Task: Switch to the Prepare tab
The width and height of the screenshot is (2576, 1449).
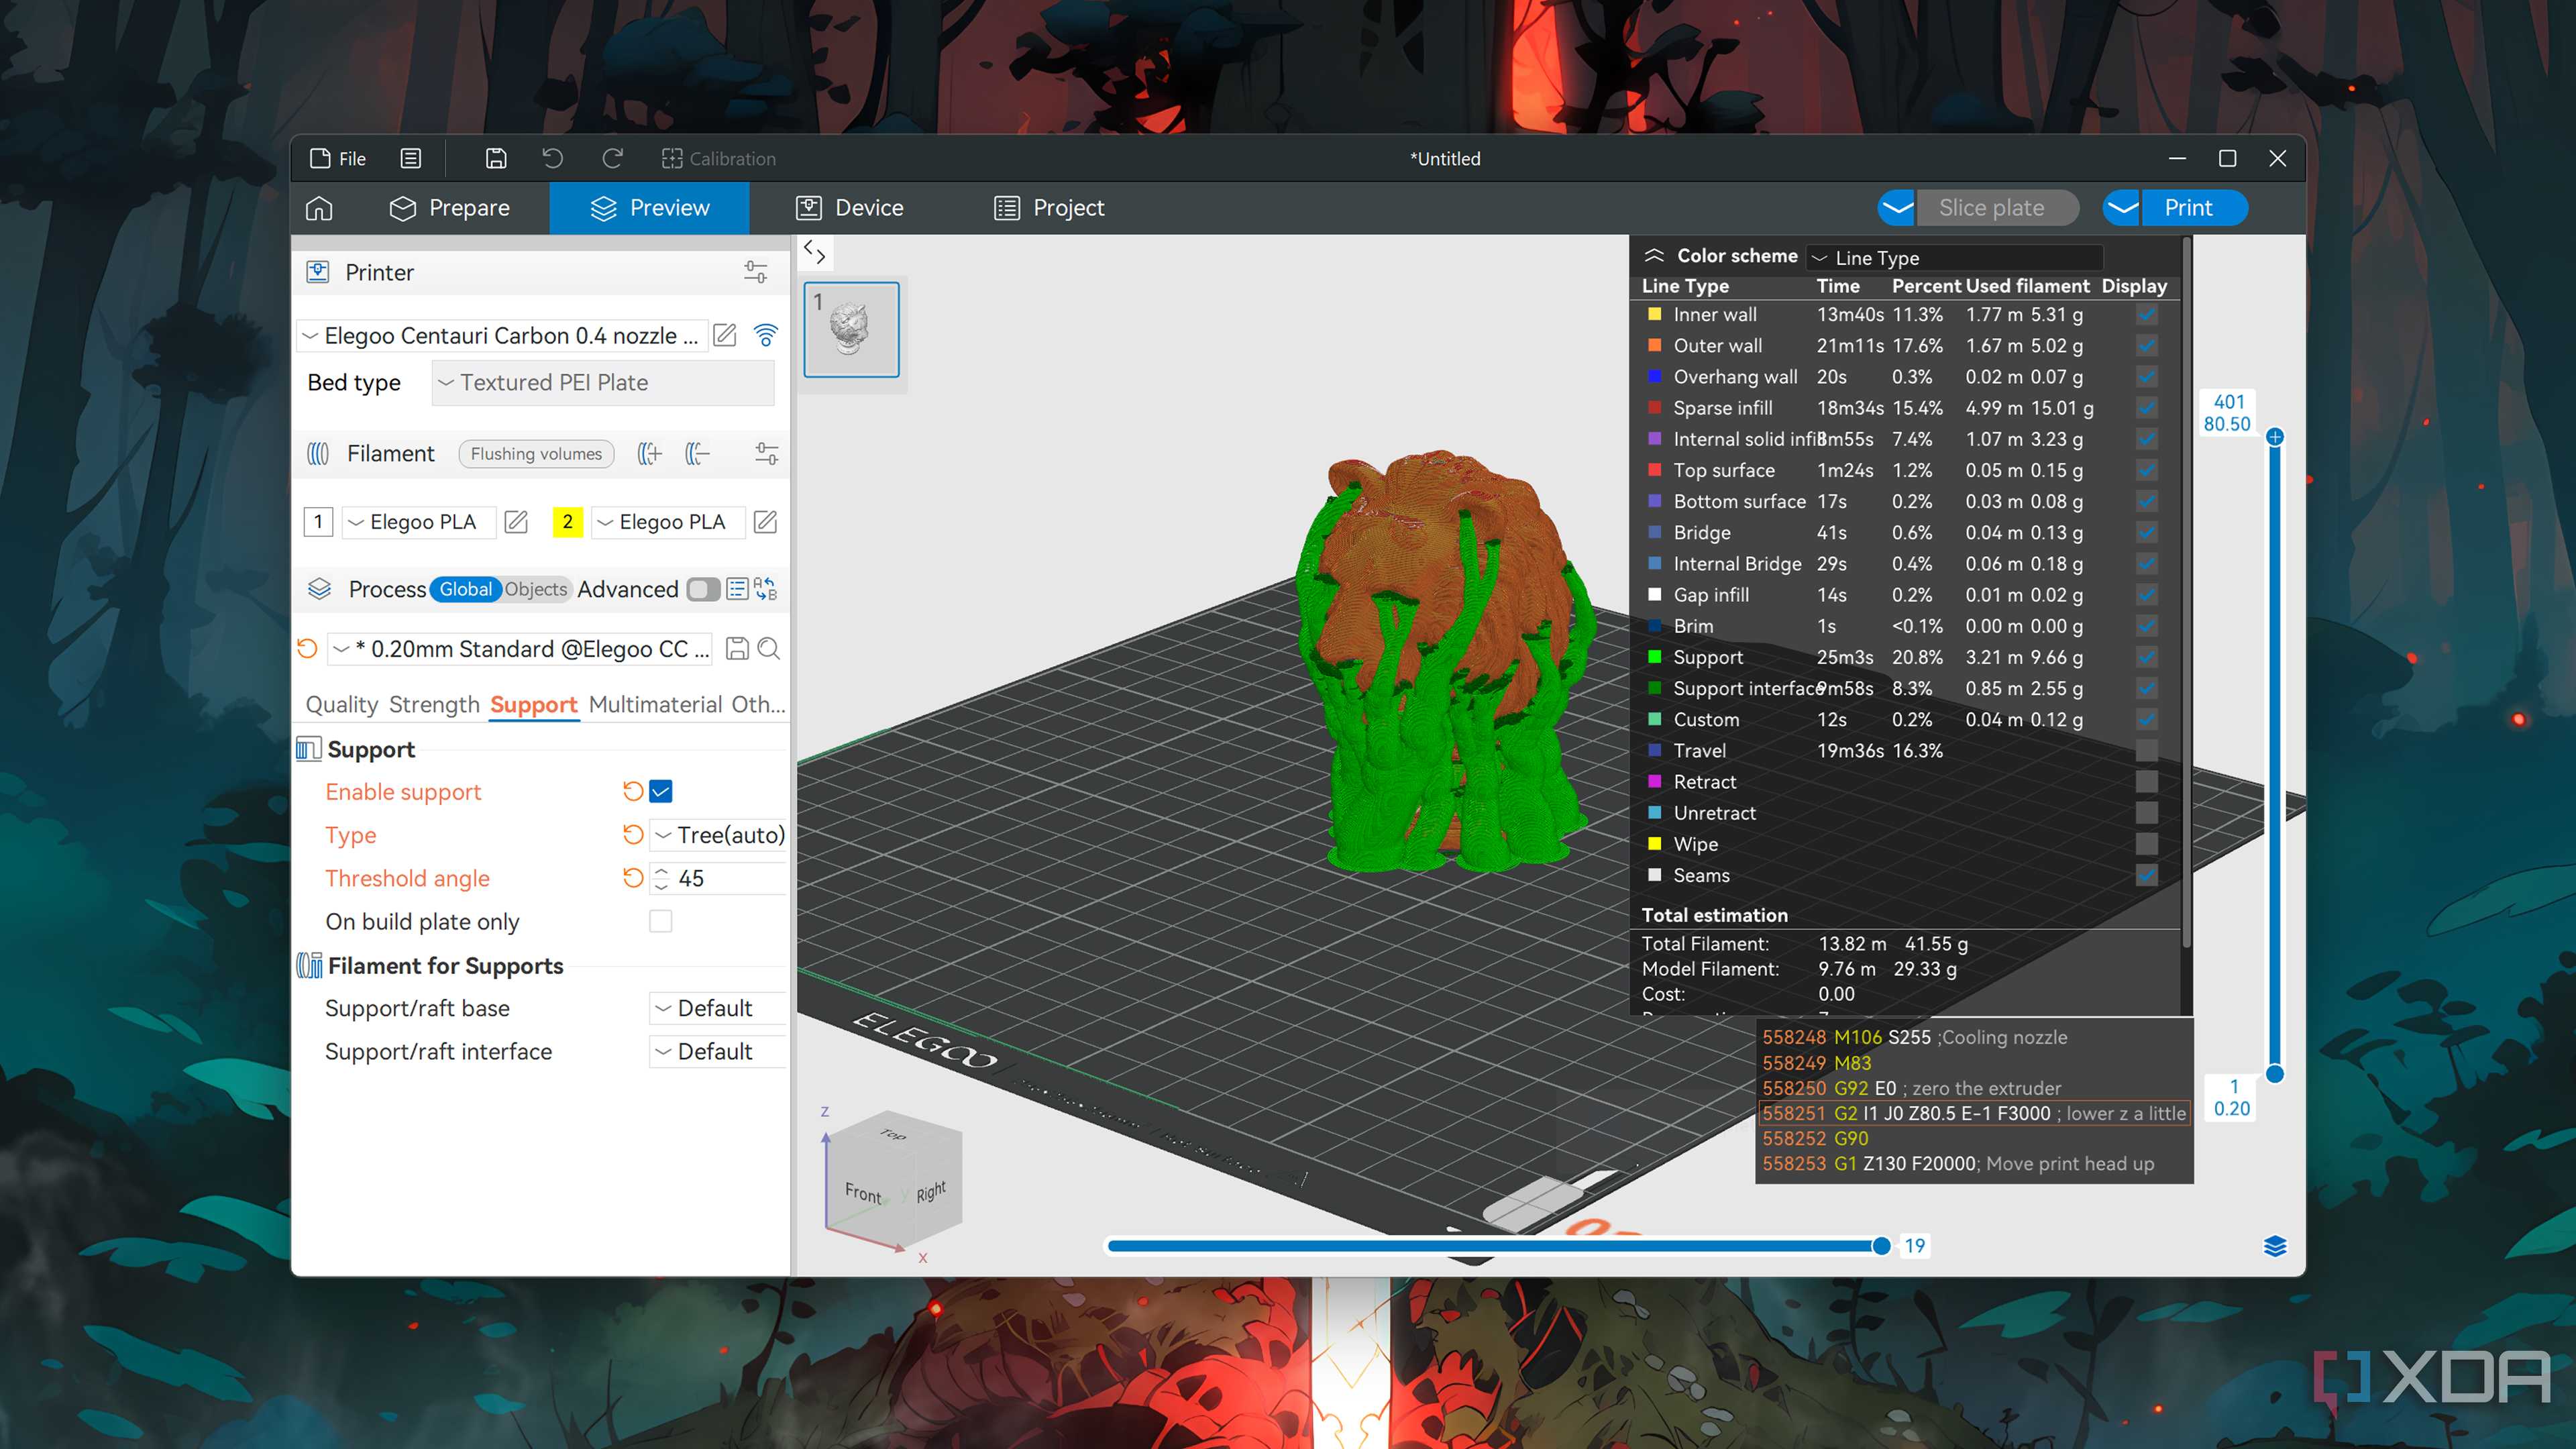Action: tap(450, 208)
